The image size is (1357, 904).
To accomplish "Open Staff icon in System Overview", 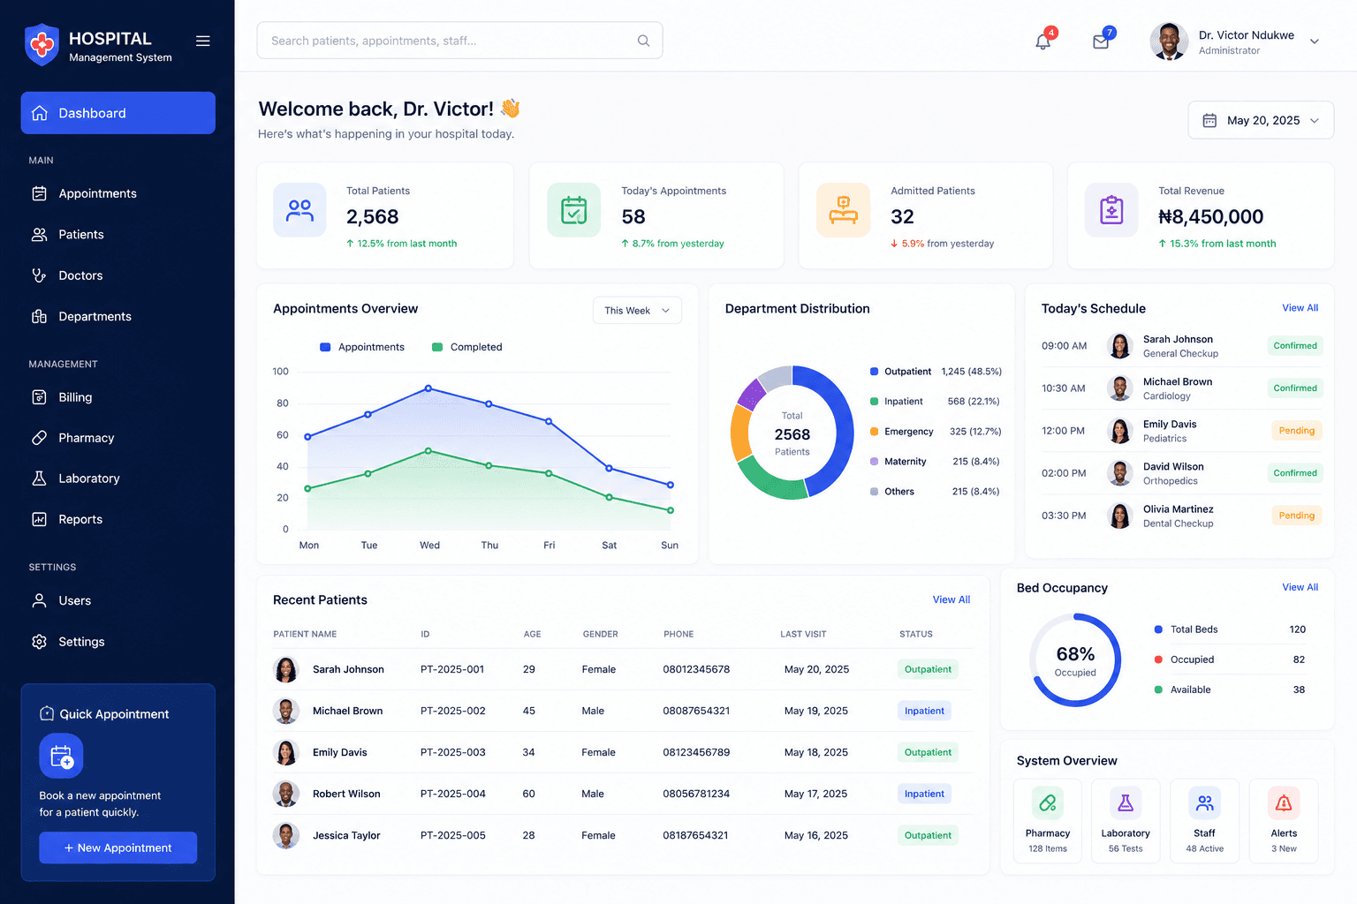I will [x=1205, y=803].
